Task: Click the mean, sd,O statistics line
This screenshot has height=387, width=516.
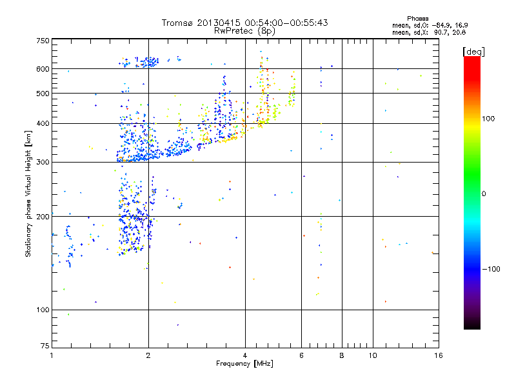Action: 424,25
